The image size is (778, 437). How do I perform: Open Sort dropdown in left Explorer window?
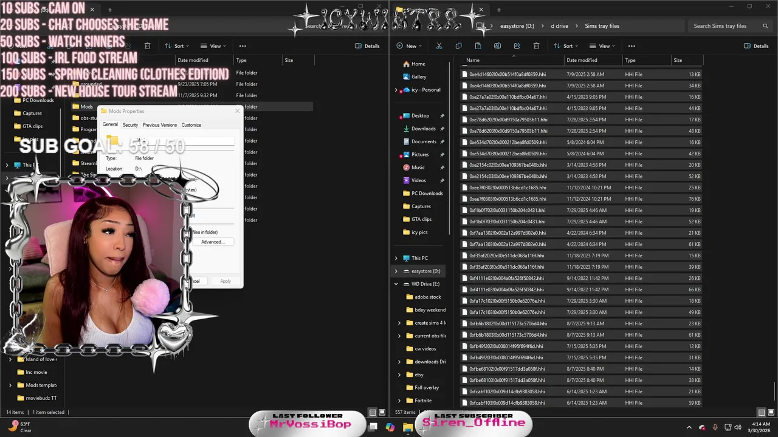coord(176,46)
